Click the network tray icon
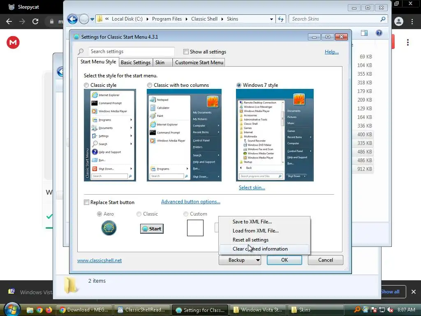This screenshot has height=316, width=421. [382, 310]
